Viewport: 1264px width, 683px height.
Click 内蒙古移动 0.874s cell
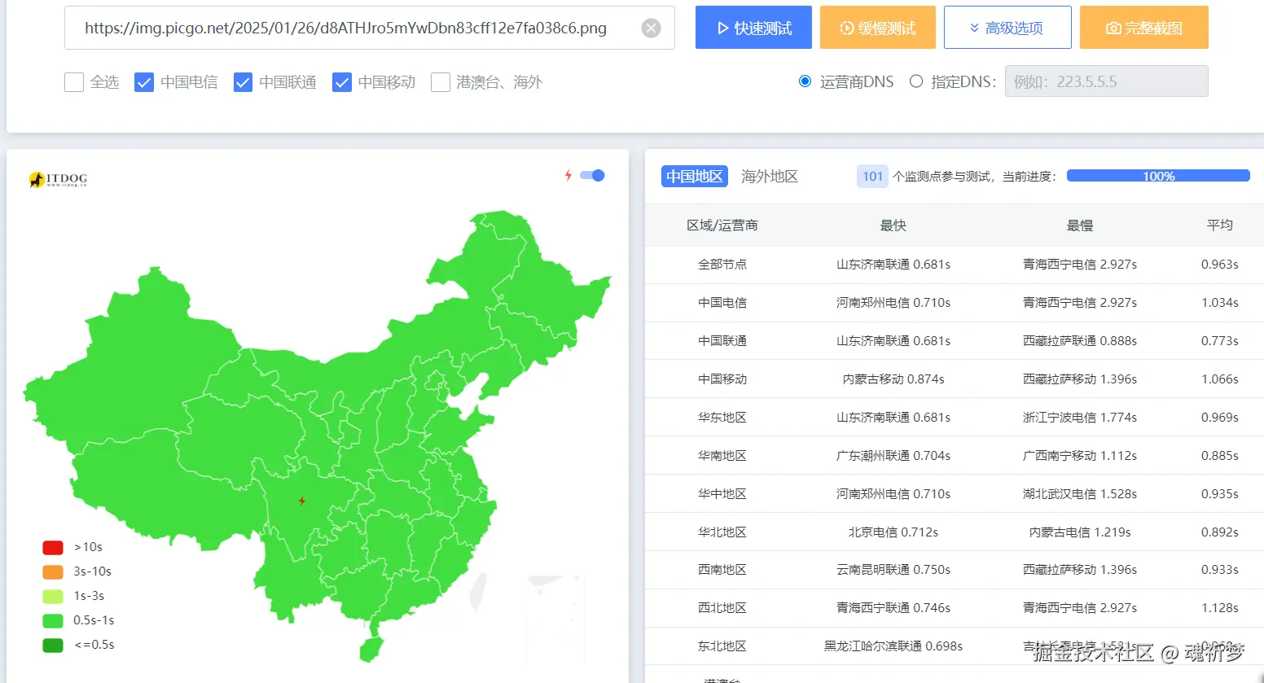coord(893,379)
